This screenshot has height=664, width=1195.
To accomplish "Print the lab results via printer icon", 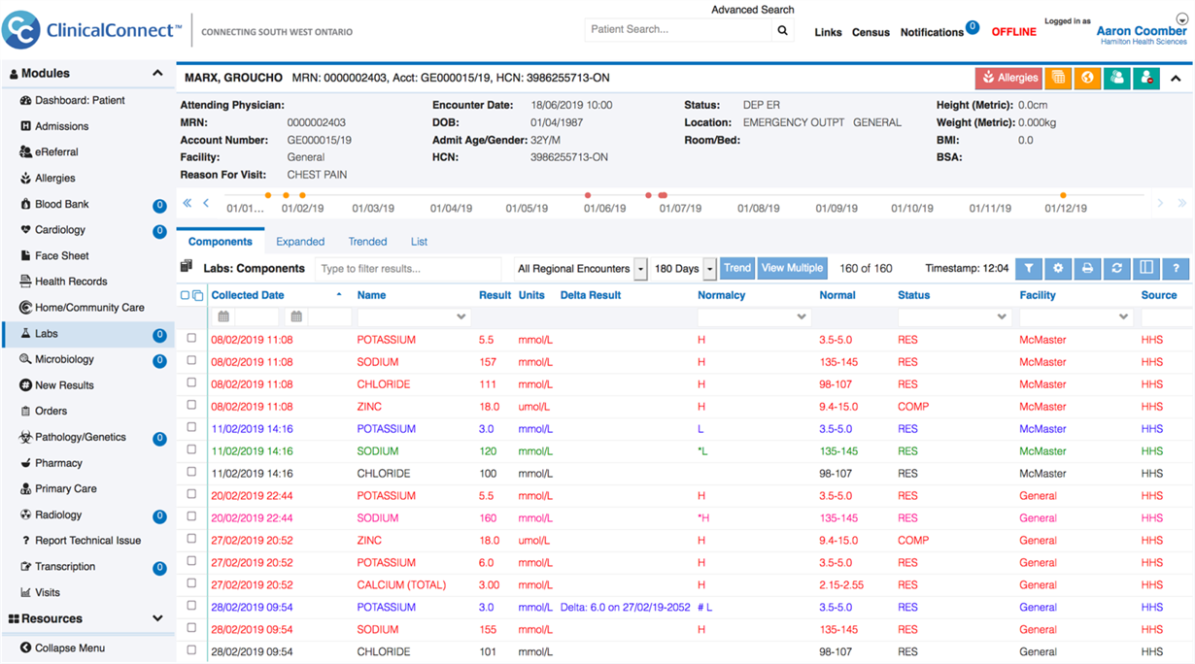I will 1088,269.
